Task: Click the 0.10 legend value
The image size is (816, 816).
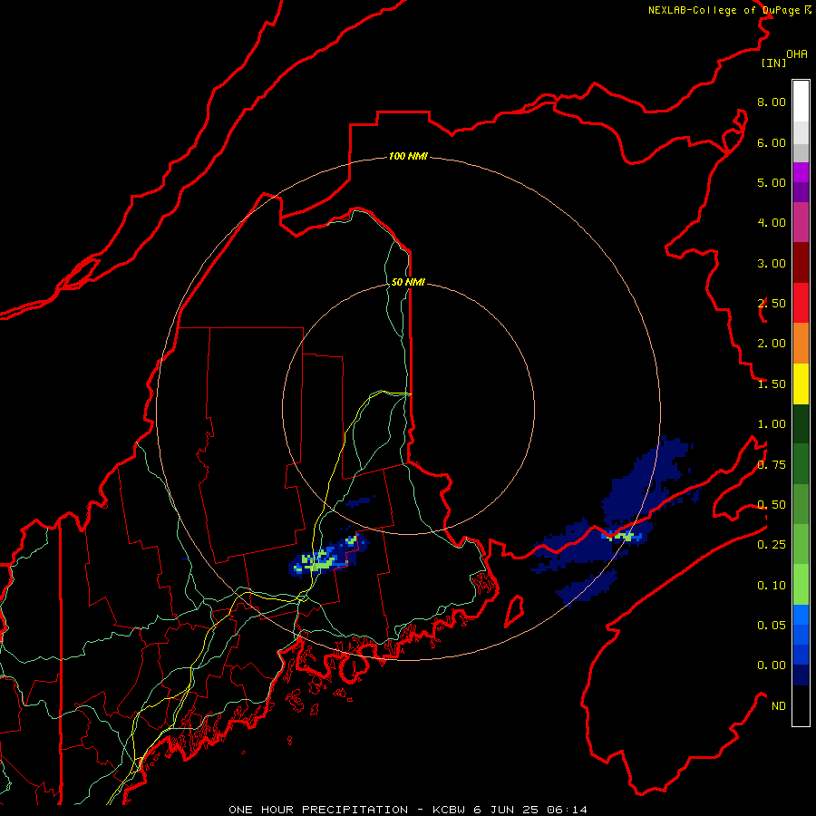Action: [772, 586]
